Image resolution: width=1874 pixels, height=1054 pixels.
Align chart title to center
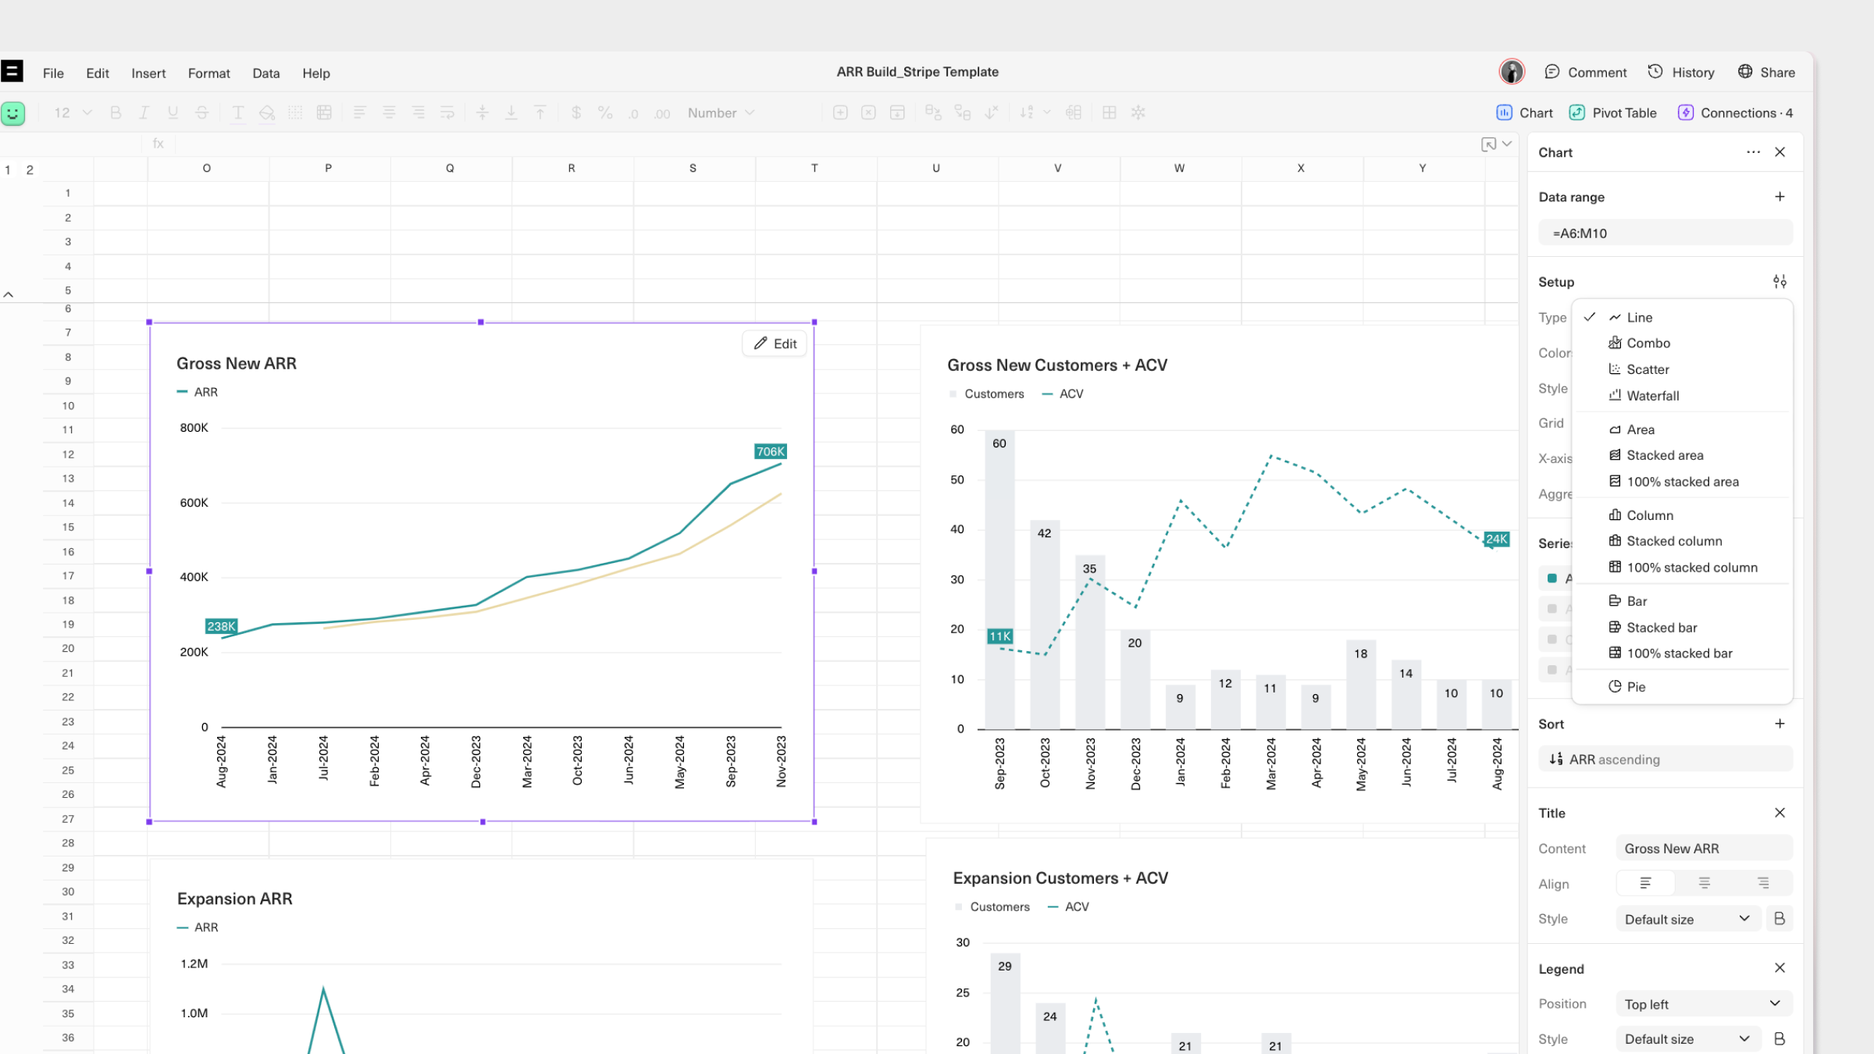pos(1704,883)
